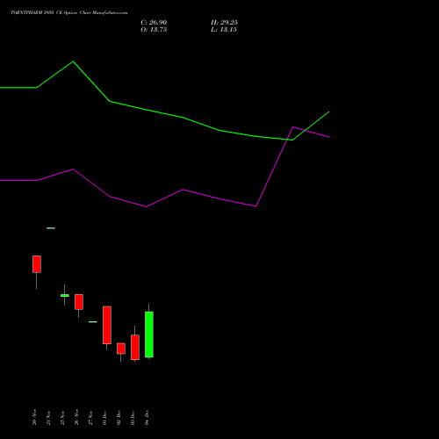Select the small green candle for 25 Nov
Screen dimensions: 439x439
coord(65,295)
